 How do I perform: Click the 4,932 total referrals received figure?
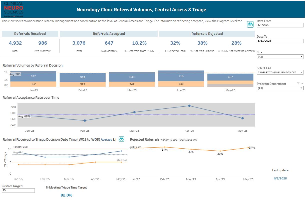click(x=16, y=43)
